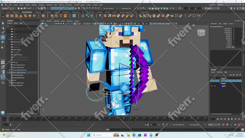Toggle visibility V of layer1
The height and width of the screenshot is (138, 245).
(x=212, y=86)
